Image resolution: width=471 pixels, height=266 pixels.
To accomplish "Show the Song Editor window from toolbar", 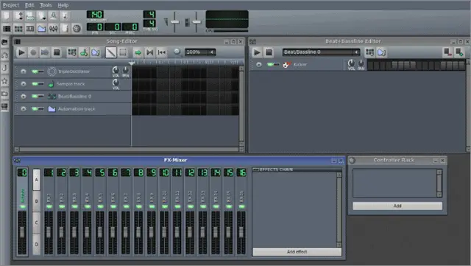I will tap(7, 29).
